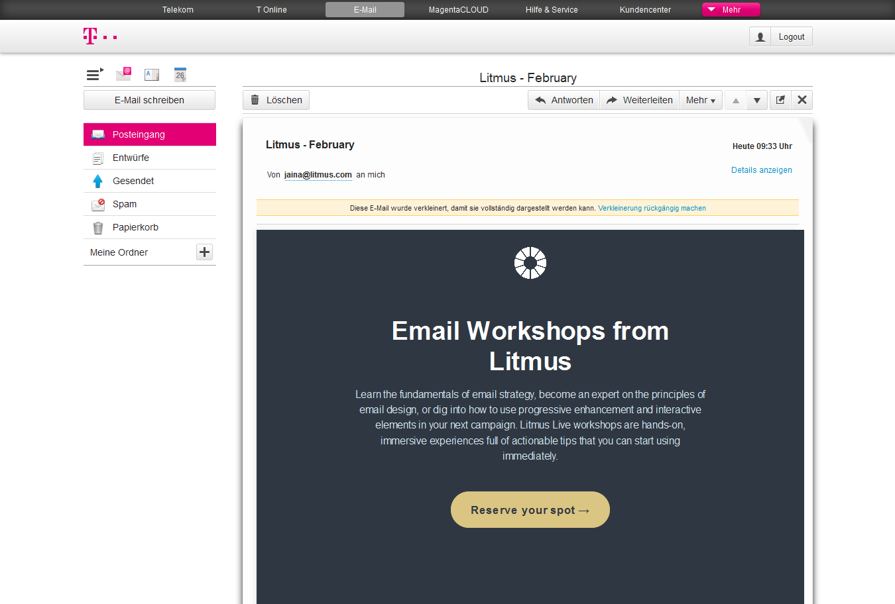Go to next email with down arrow
Screen dimensions: 895x604
coord(756,100)
